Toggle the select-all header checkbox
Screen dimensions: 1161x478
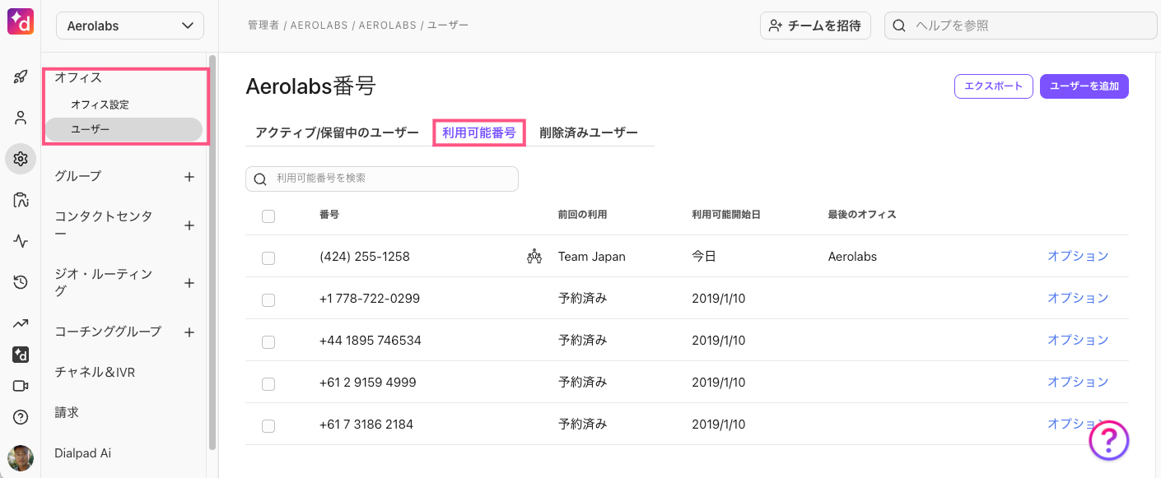(268, 216)
